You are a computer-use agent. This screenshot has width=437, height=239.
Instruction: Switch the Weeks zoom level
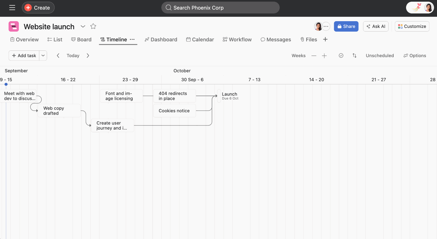[x=299, y=55]
